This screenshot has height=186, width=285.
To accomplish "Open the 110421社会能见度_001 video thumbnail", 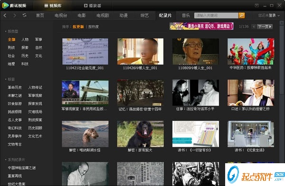I will (85, 51).
